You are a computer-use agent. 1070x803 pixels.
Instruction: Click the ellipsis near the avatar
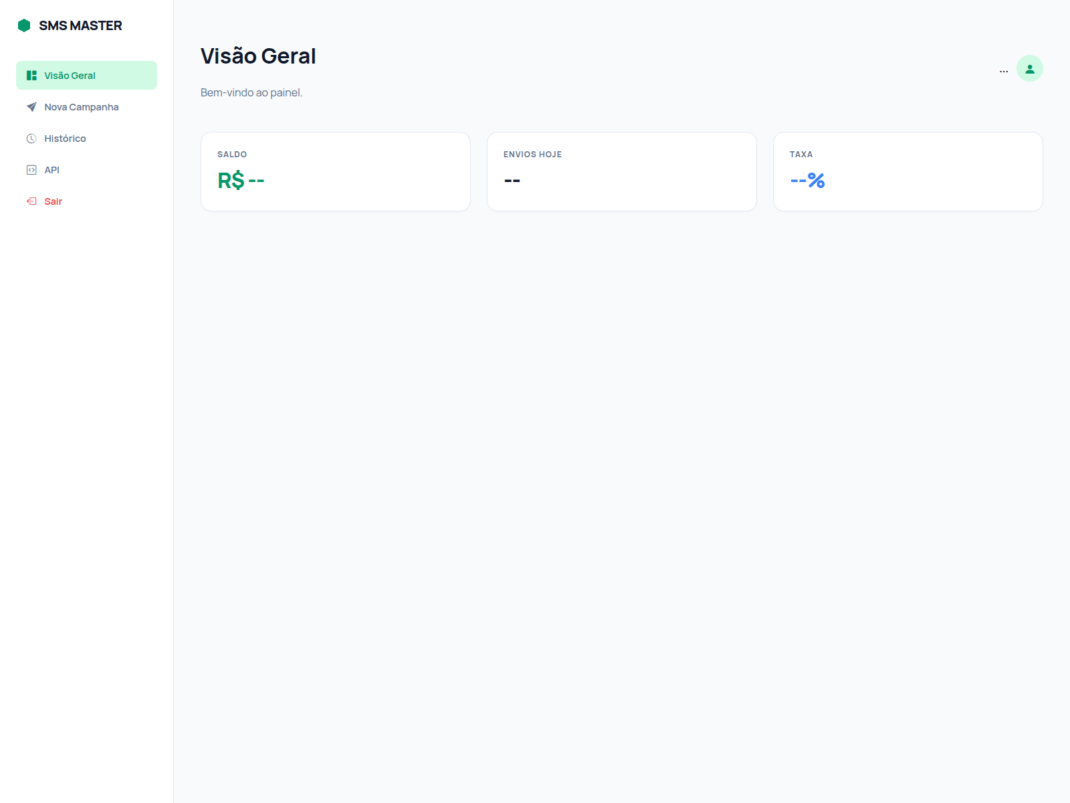tap(1004, 70)
